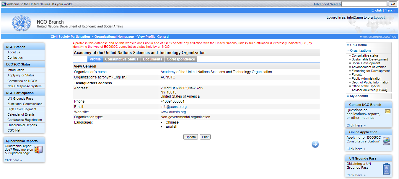Open NGO Response System sidebar item
The image size is (399, 179).
(x=25, y=86)
